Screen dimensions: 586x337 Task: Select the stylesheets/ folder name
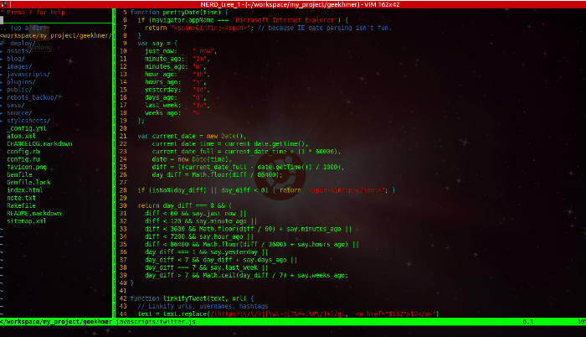point(28,121)
